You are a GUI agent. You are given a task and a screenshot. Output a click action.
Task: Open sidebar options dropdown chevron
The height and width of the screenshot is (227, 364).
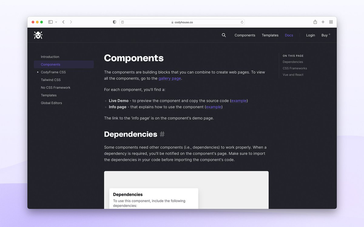[x=56, y=22]
